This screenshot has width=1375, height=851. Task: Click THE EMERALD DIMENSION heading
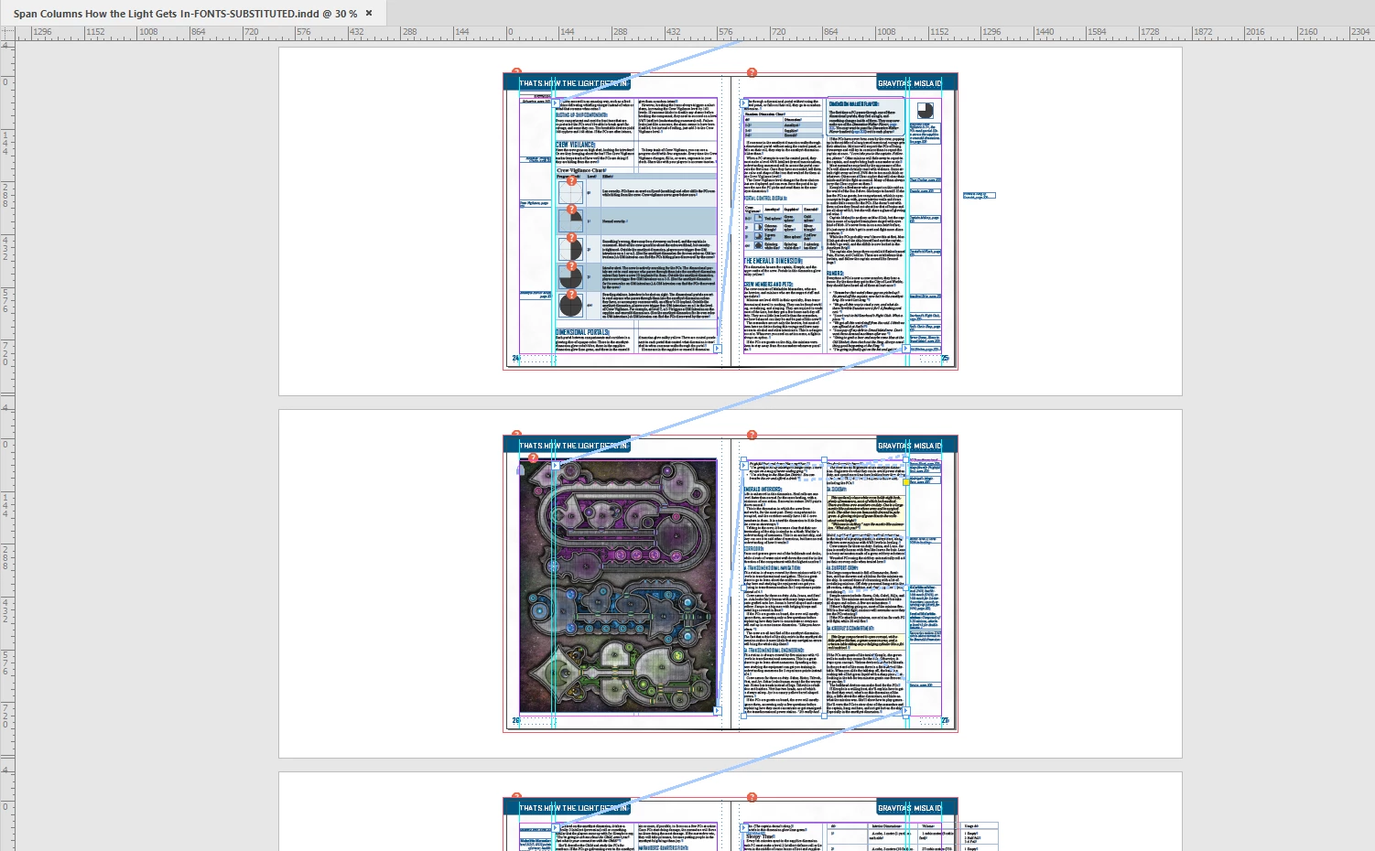pos(773,261)
